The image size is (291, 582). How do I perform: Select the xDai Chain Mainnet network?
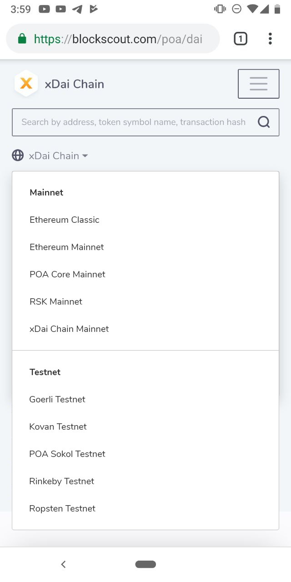69,329
